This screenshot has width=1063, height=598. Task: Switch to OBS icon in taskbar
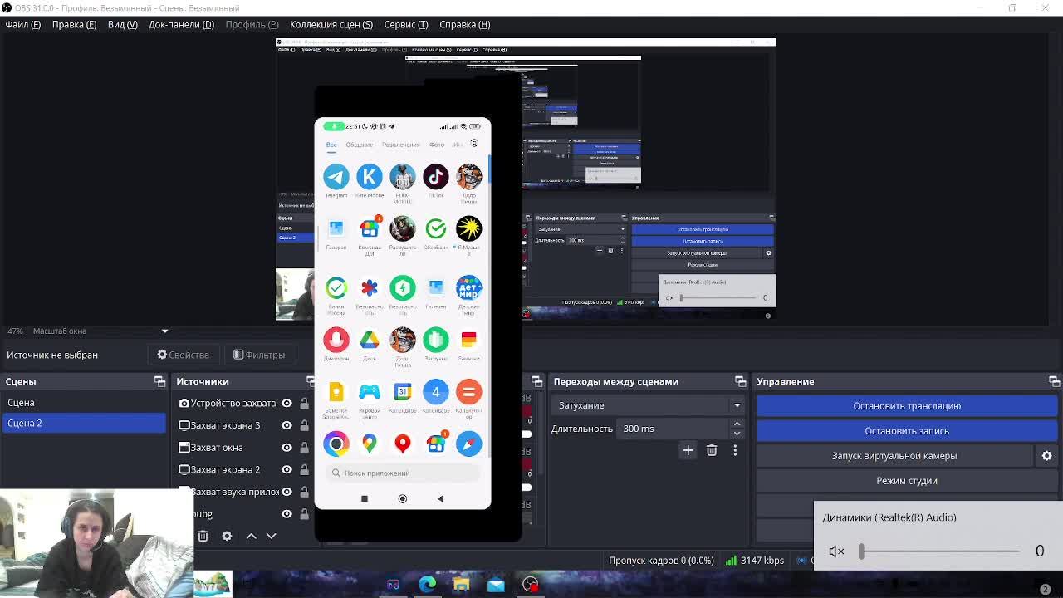pyautogui.click(x=530, y=585)
